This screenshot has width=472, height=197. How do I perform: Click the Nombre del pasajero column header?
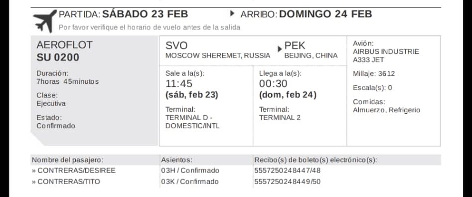click(67, 160)
